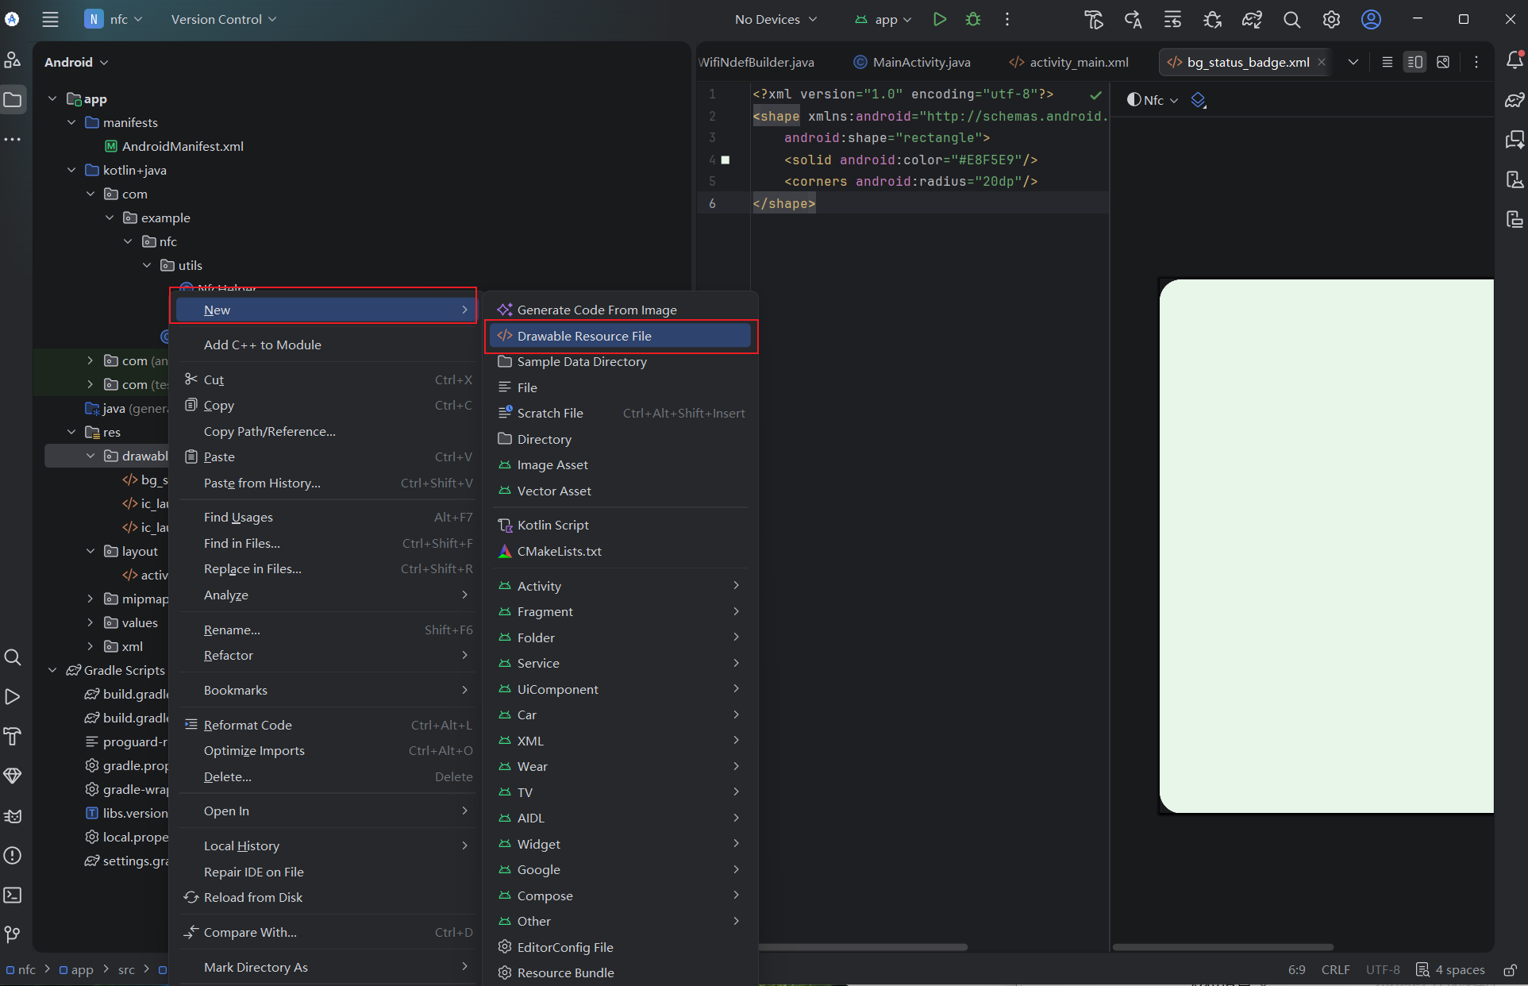
Task: Expand the values folder
Action: tap(90, 622)
